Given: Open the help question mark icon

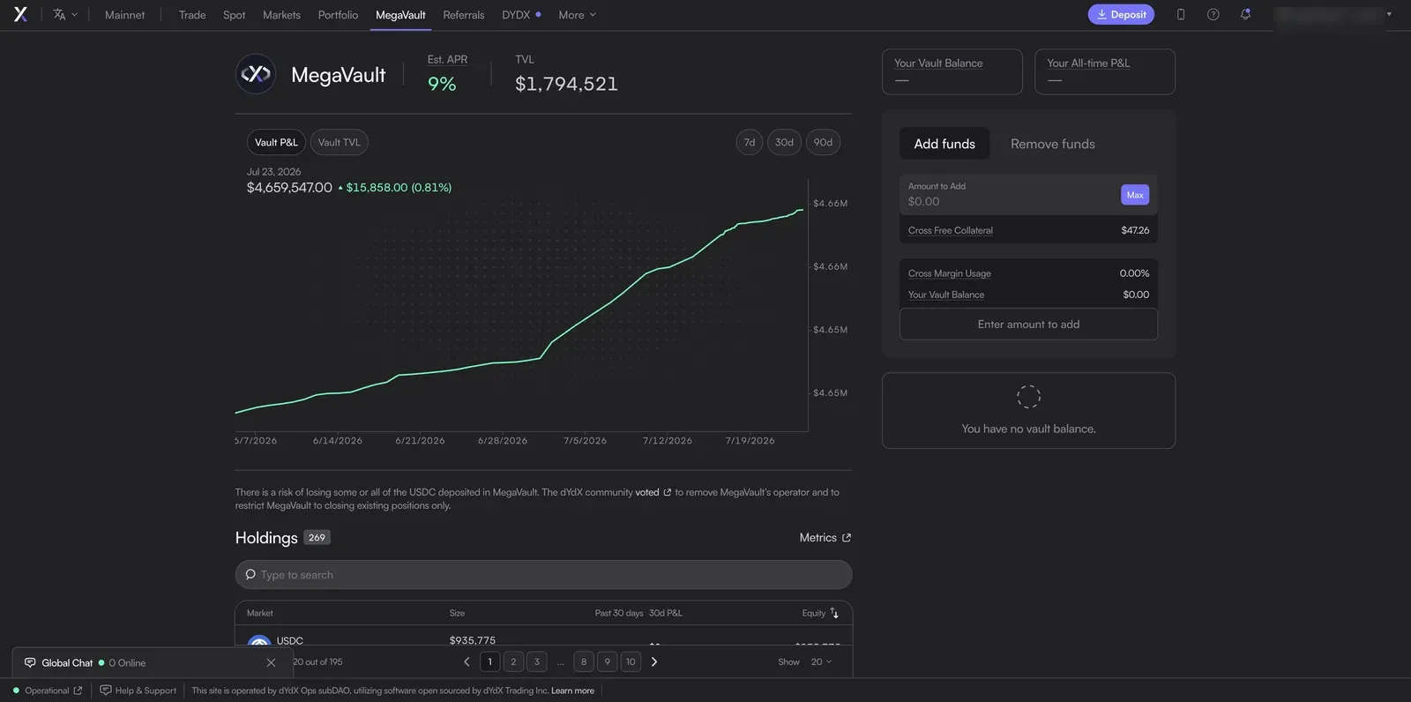Looking at the screenshot, I should [x=1213, y=14].
